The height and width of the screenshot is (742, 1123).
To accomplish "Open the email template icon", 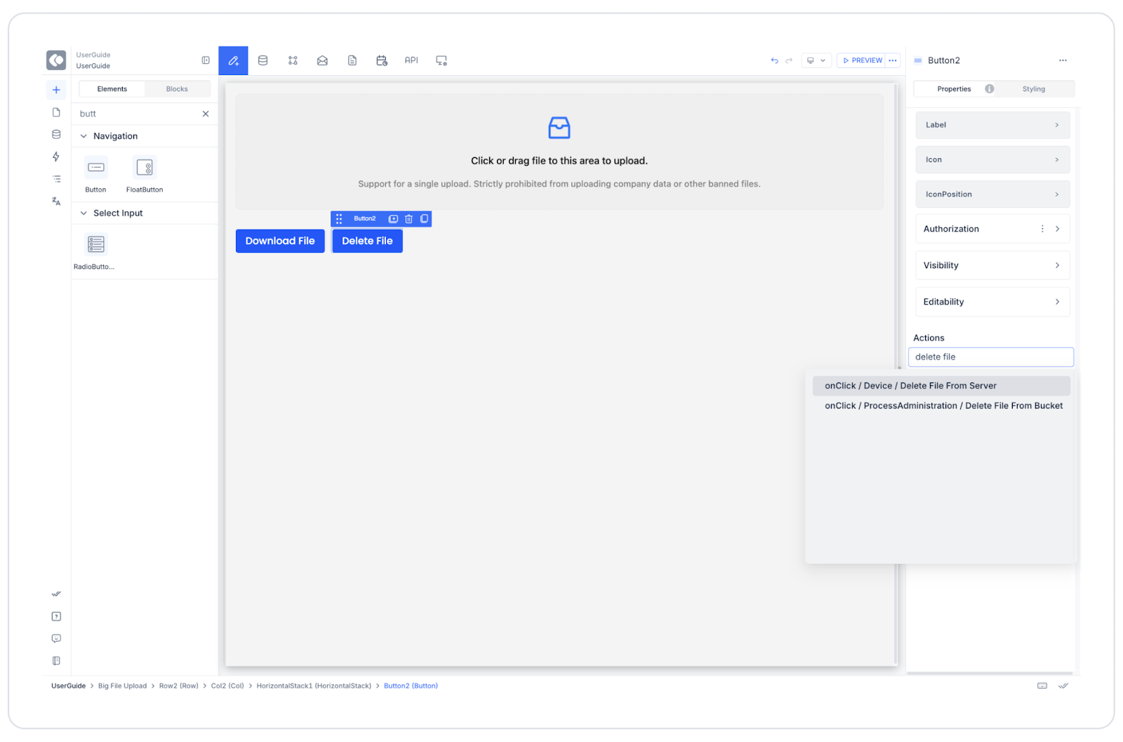I will tap(322, 60).
